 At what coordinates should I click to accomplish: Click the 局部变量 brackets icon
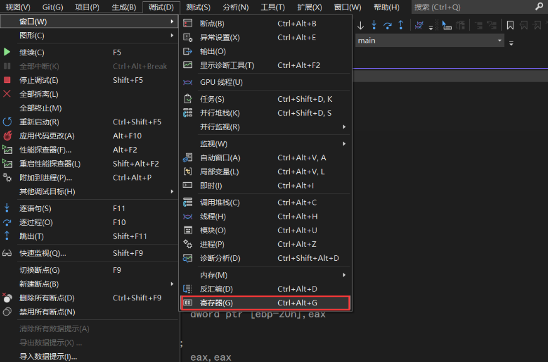click(188, 172)
